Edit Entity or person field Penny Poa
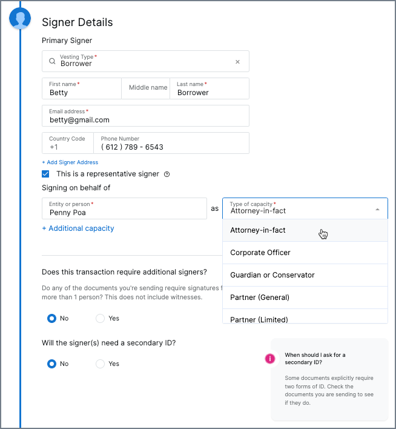 (x=124, y=208)
